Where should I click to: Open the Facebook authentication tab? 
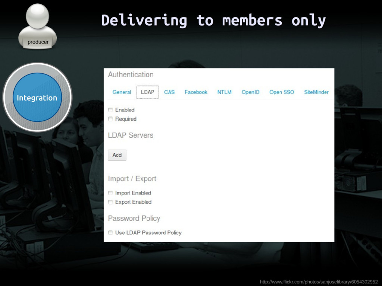pos(196,92)
